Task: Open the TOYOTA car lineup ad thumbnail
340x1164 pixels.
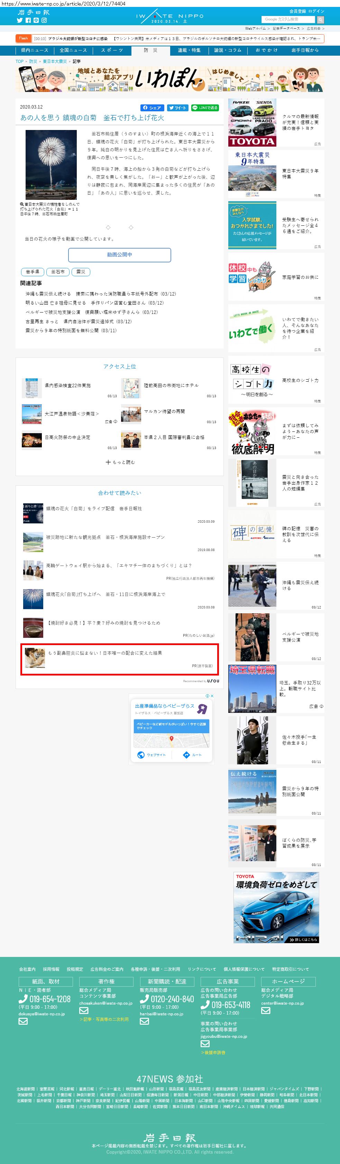Action: click(x=252, y=122)
